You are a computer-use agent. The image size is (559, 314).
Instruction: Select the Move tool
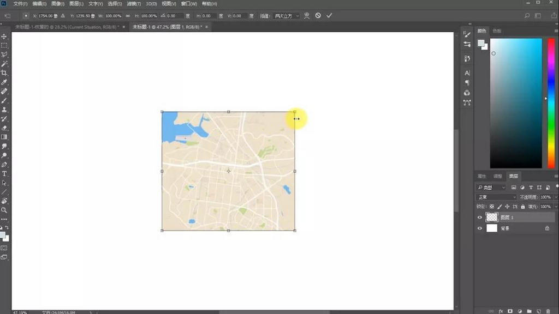[x=4, y=37]
